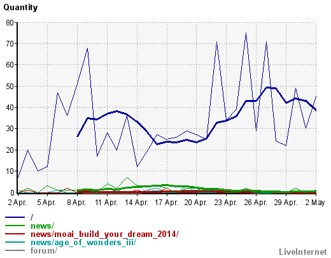
Task: Click the 40 value on the Y axis
Action: pyautogui.click(x=10, y=108)
